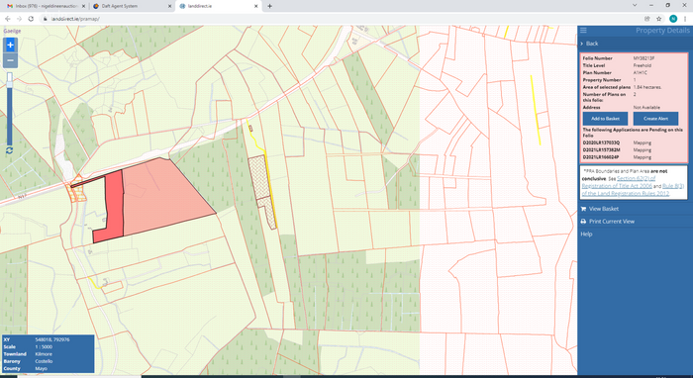Click the County value Mayo
The height and width of the screenshot is (378, 693).
[x=42, y=369]
